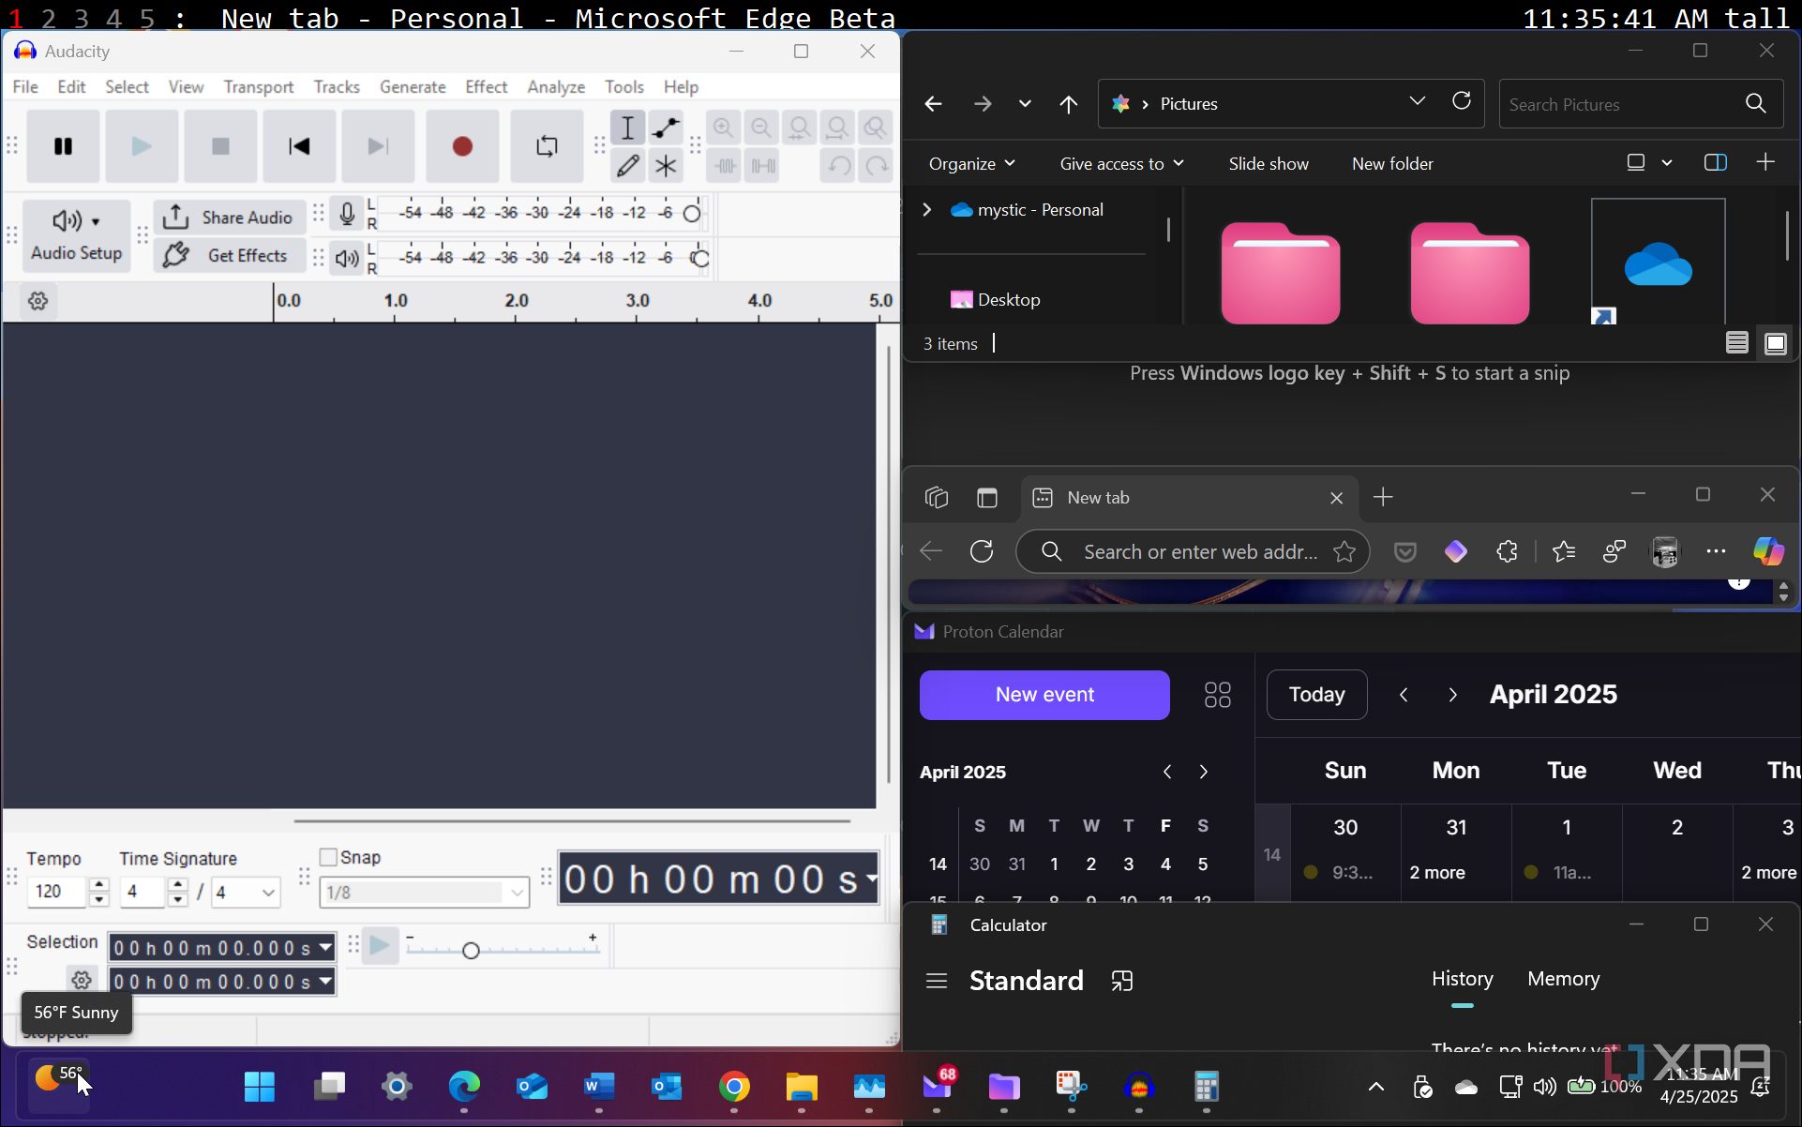
Task: Open Give access to dropdown
Action: pyautogui.click(x=1122, y=163)
